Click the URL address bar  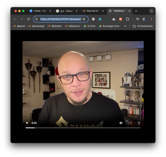[x=60, y=19]
